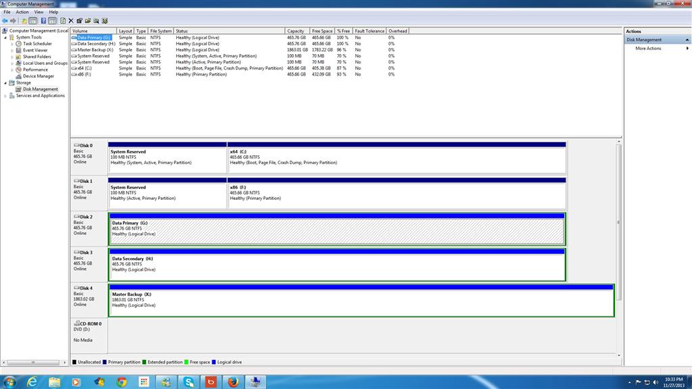Launch Windows Media Player from the taskbar
The image size is (692, 389).
[76, 382]
